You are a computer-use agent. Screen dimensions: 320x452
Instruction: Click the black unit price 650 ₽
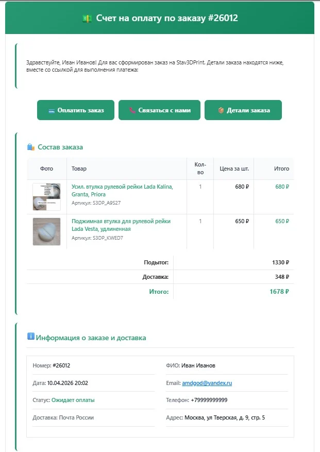point(242,221)
